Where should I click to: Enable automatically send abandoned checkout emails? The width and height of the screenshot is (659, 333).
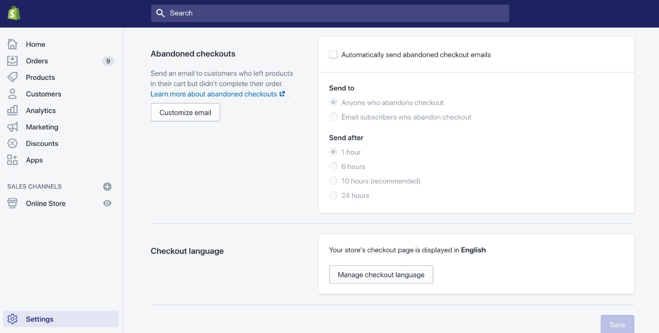tap(333, 54)
